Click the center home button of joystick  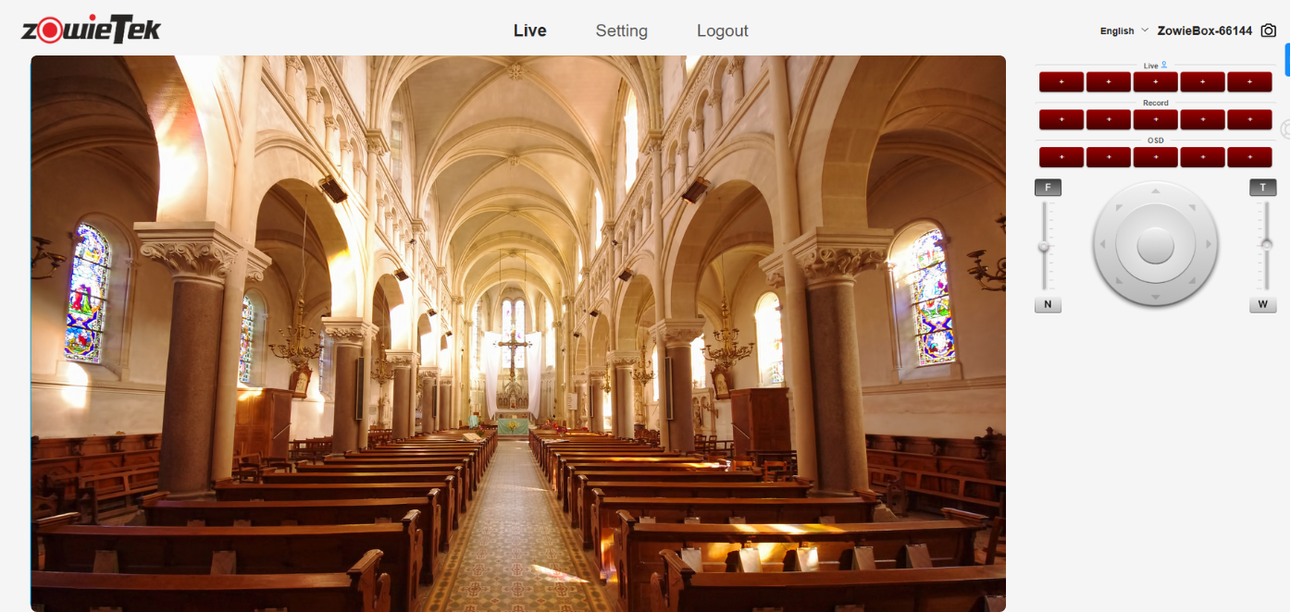pyautogui.click(x=1155, y=246)
